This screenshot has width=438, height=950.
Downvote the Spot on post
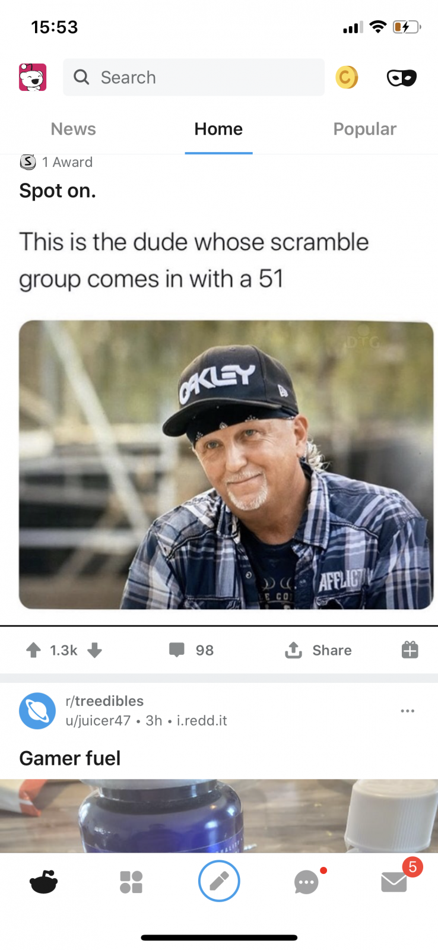(x=94, y=650)
